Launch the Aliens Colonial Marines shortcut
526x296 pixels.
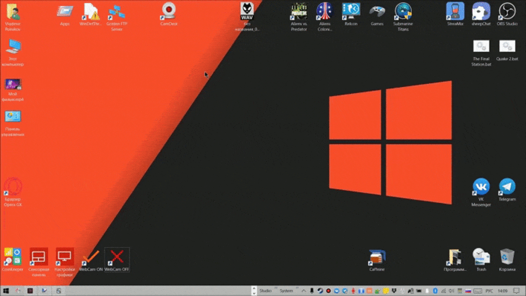click(325, 18)
